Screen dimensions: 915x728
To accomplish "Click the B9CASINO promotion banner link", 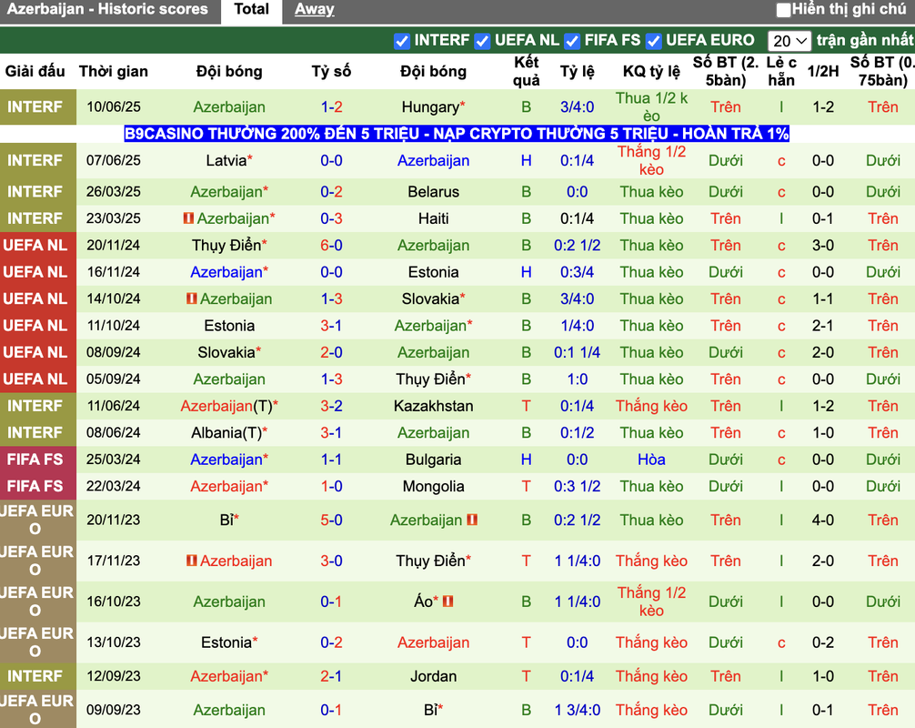I will click(457, 134).
